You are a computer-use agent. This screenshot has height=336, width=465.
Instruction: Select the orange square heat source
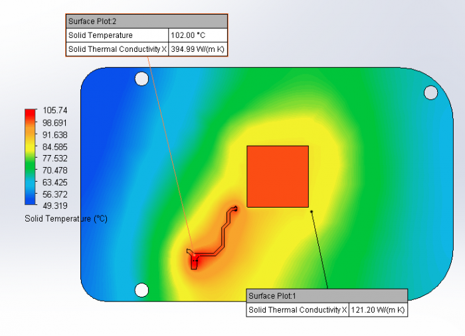278,176
